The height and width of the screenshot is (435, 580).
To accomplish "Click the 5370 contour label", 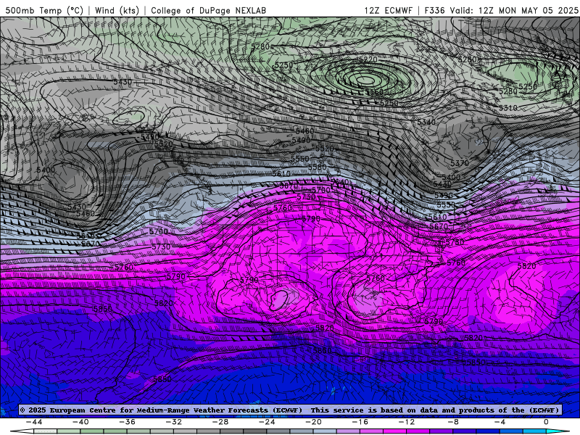I will tap(460, 162).
